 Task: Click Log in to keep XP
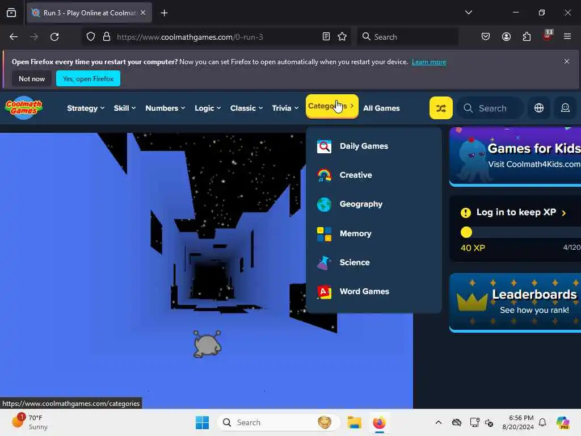pos(515,212)
